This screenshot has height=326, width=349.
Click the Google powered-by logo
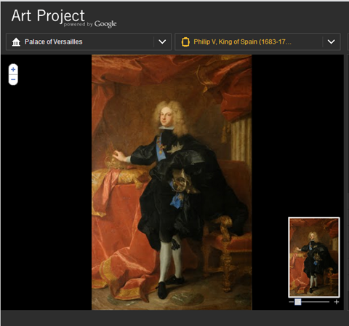pyautogui.click(x=105, y=24)
